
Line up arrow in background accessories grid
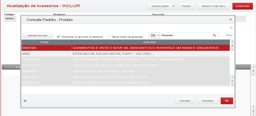tap(253, 74)
